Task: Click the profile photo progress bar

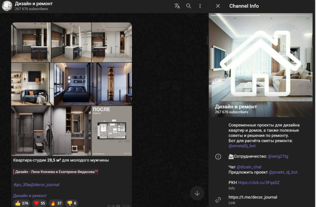Action: point(261,15)
